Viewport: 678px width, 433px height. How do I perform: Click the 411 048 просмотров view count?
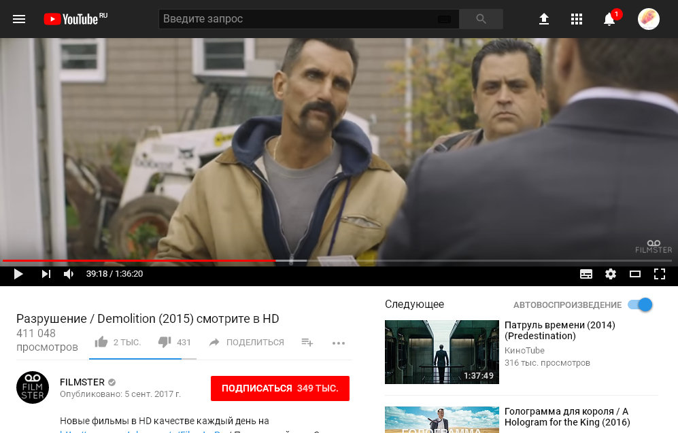47,340
